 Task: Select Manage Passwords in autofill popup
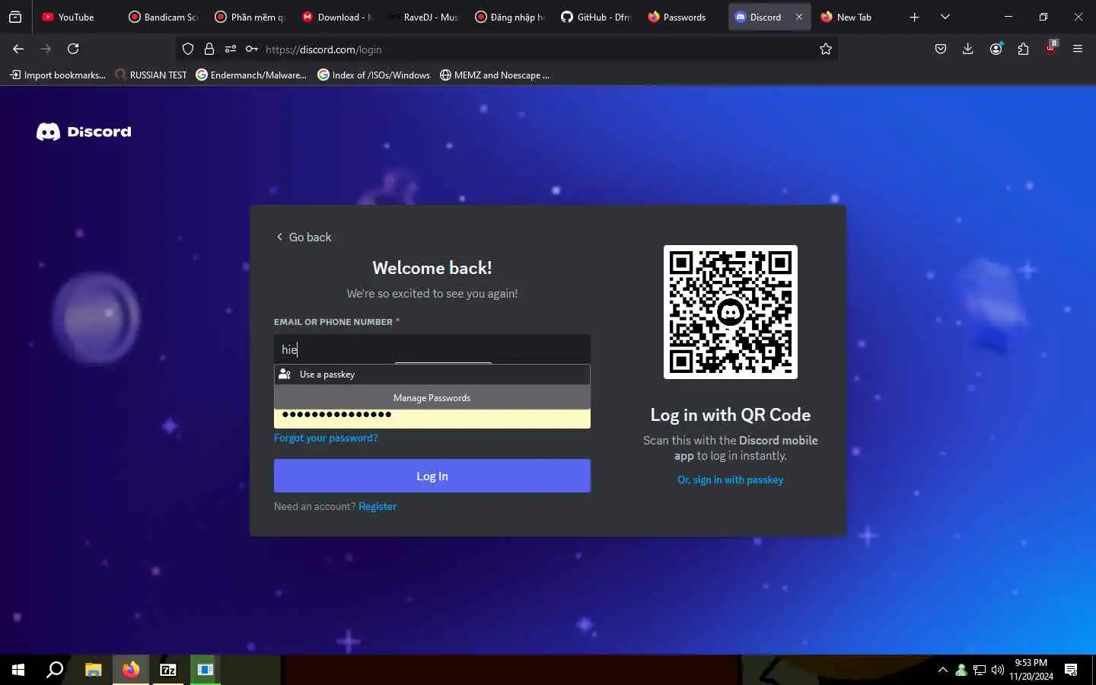(432, 397)
